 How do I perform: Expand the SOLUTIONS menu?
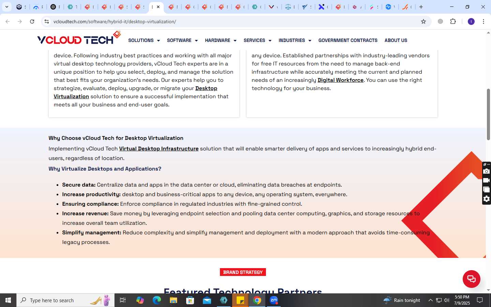(144, 40)
